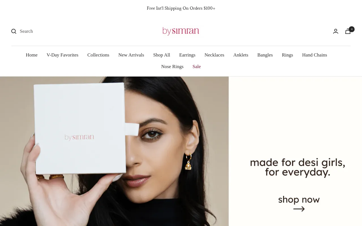This screenshot has height=226, width=362.
Task: Open the account login icon
Action: pyautogui.click(x=336, y=31)
